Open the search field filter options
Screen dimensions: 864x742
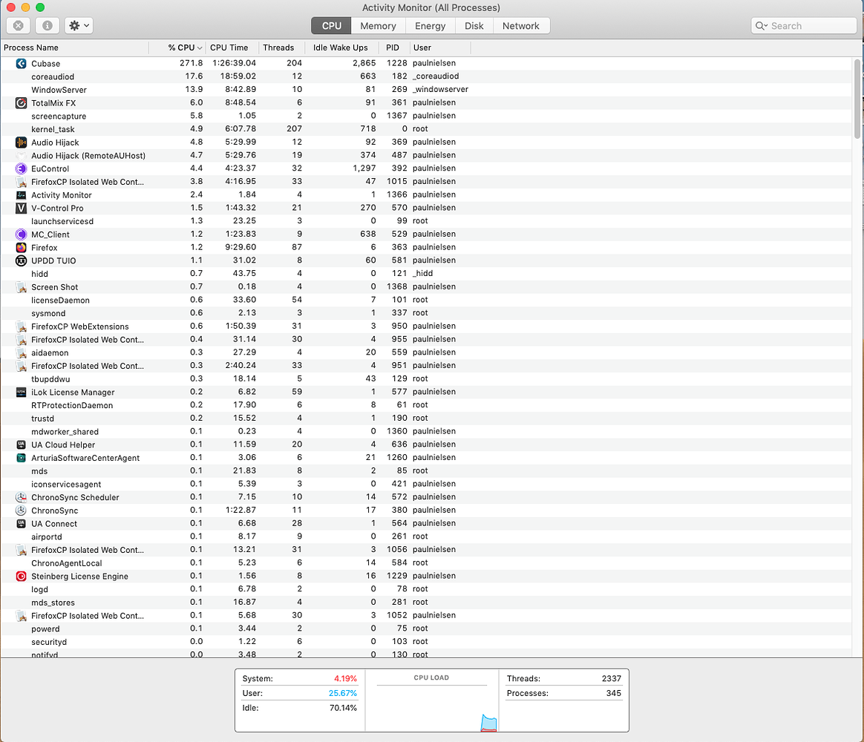(x=762, y=25)
